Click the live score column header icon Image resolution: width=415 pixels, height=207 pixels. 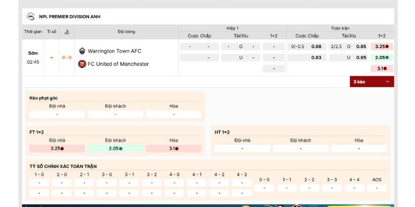(x=66, y=32)
